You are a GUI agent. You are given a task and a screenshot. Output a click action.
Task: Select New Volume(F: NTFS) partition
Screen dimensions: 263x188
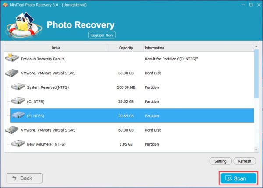point(132,144)
